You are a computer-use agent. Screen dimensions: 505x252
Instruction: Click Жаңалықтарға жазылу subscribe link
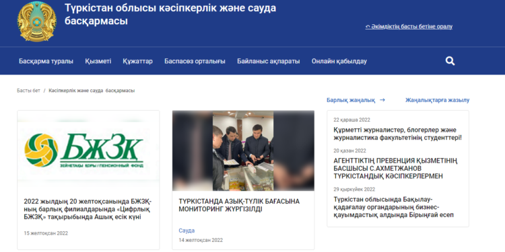(x=438, y=100)
